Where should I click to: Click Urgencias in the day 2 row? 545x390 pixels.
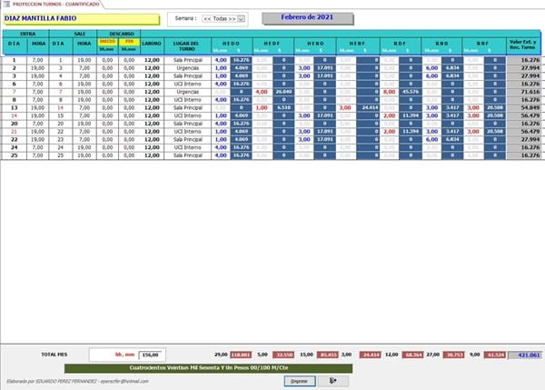coord(188,68)
